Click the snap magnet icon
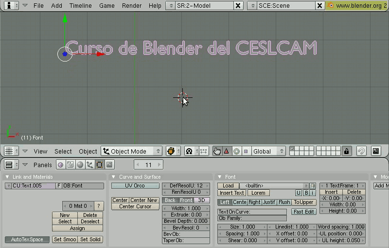The width and height of the screenshot is (389, 248). coord(361,151)
